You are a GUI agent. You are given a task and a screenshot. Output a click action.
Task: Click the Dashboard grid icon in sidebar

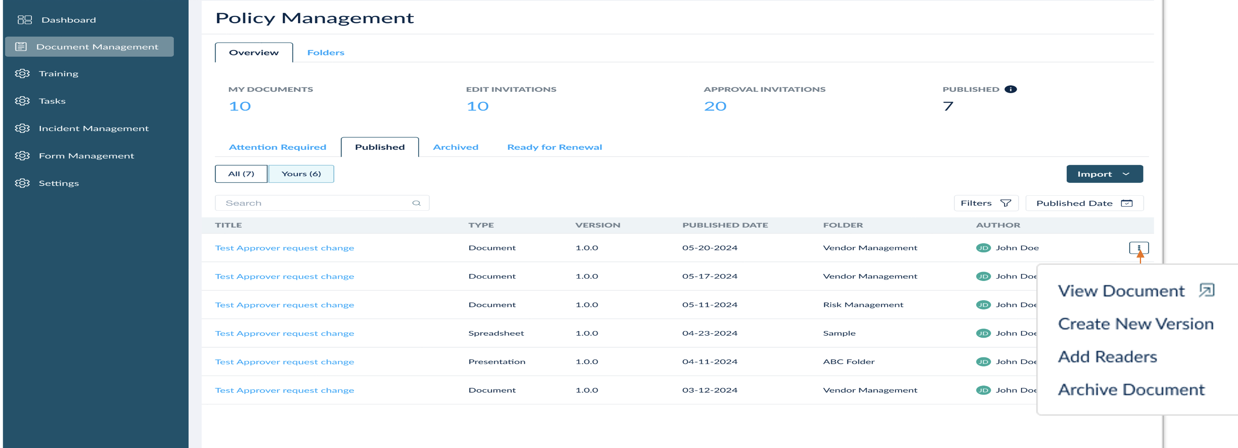[x=24, y=20]
